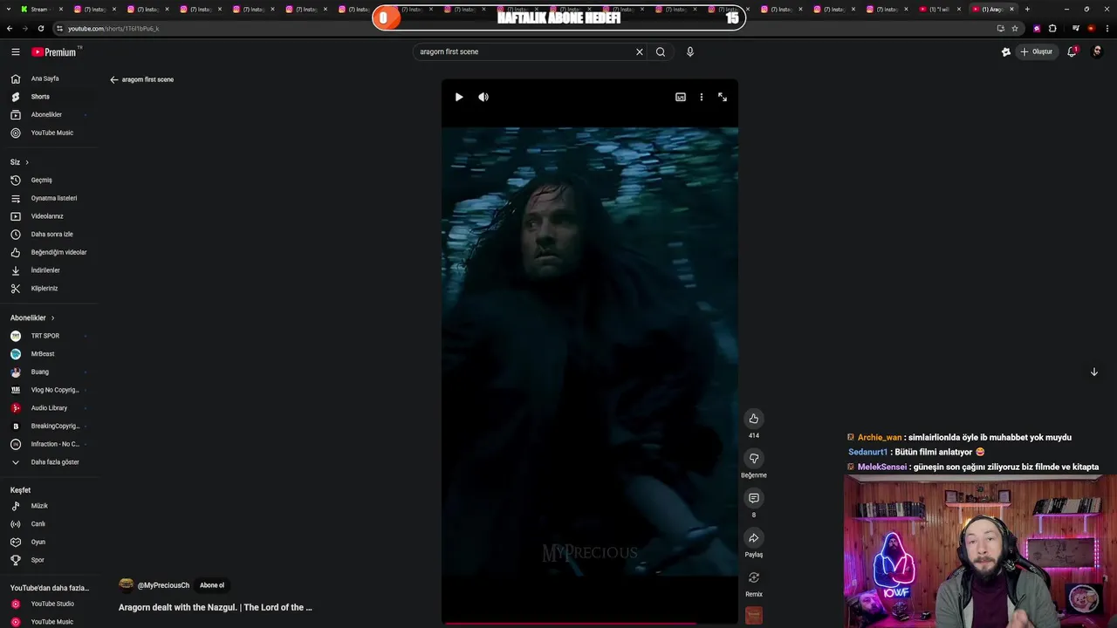Screen dimensions: 1117x628
Task: Open the MrBeast channel subscription
Action: [x=47, y=354]
